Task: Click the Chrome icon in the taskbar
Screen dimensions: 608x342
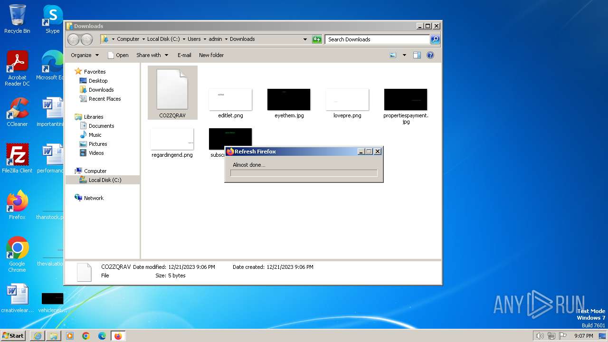Action: coord(86,336)
